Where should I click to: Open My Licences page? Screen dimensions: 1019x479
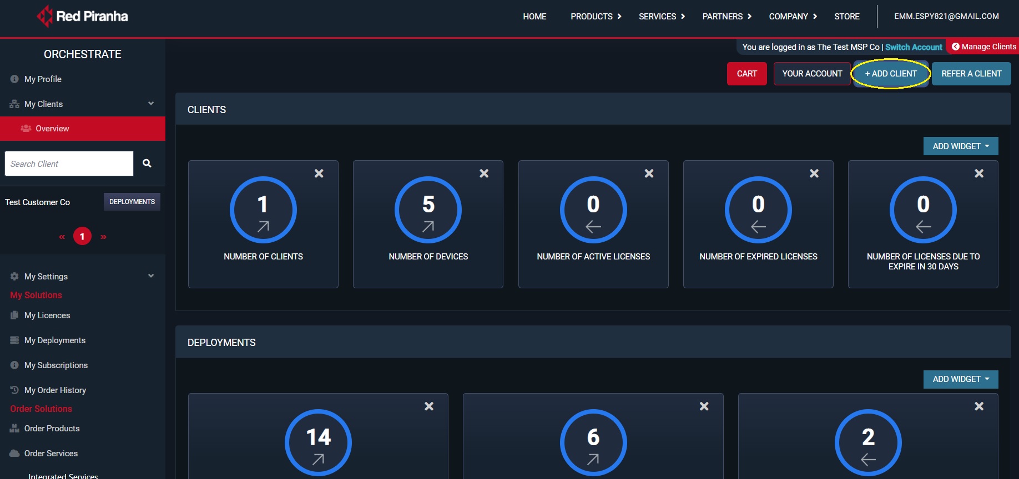47,315
